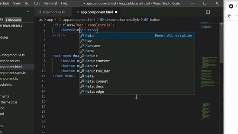Open the Explorer panel ellipsis menu
This screenshot has height=134, width=238.
[27, 12]
